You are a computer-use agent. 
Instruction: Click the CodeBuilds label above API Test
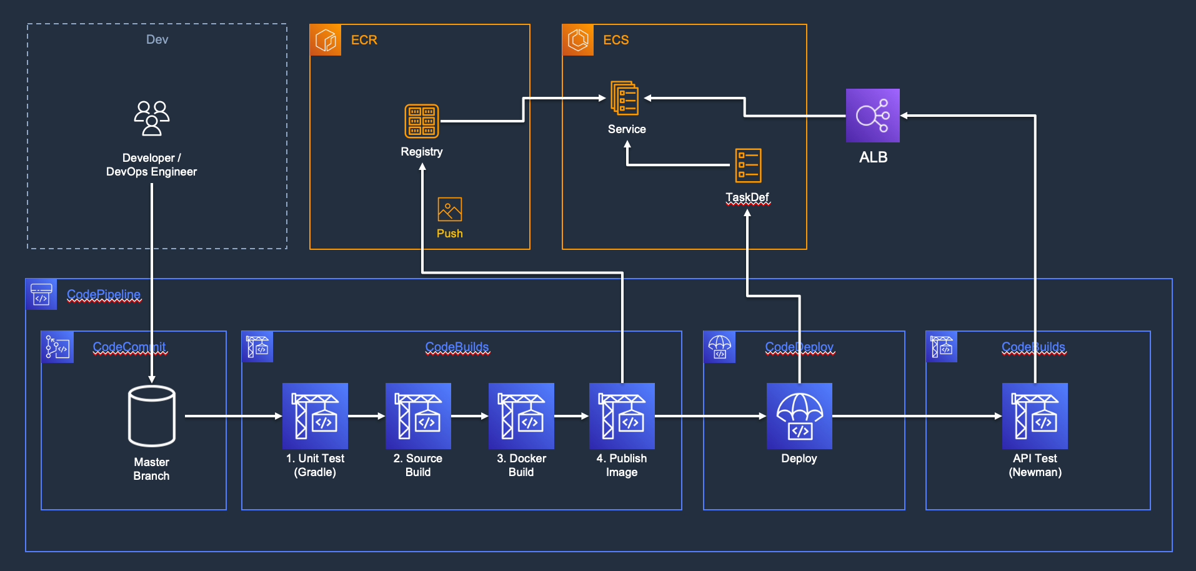pos(1034,347)
